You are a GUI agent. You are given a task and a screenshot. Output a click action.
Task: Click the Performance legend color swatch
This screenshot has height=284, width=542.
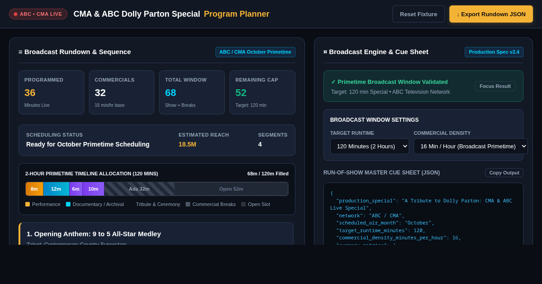click(x=28, y=204)
